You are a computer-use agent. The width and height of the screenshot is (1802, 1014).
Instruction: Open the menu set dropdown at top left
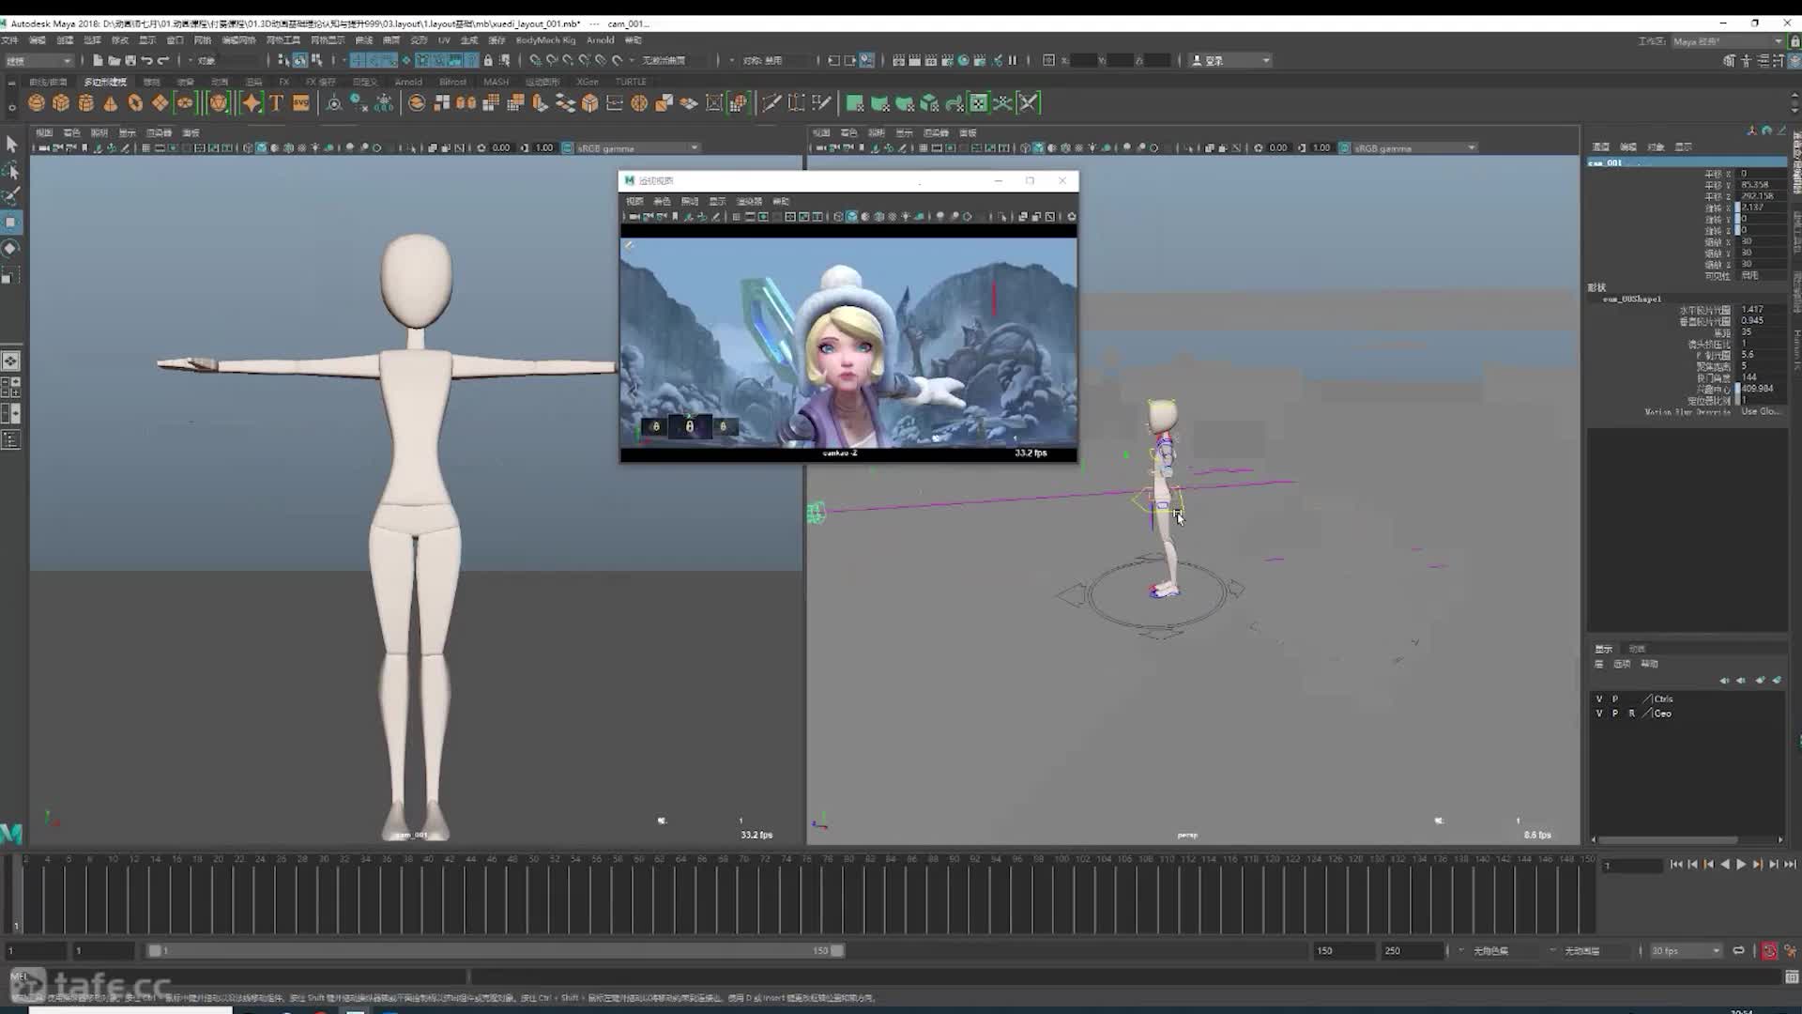[39, 60]
